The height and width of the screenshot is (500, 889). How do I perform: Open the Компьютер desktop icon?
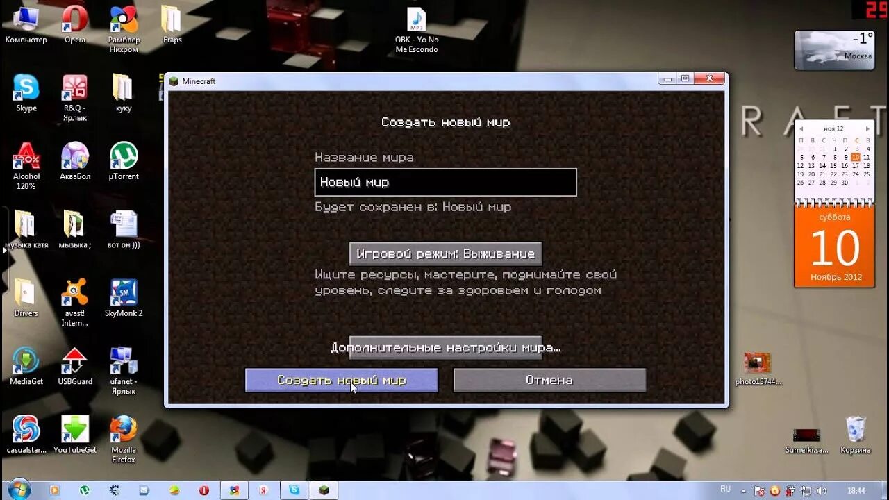[x=26, y=24]
